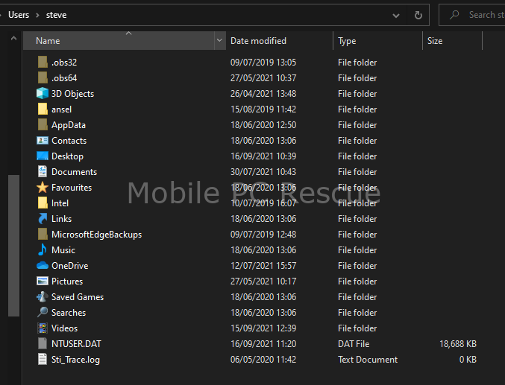Select the Contacts folder icon
This screenshot has width=505, height=385.
[43, 141]
